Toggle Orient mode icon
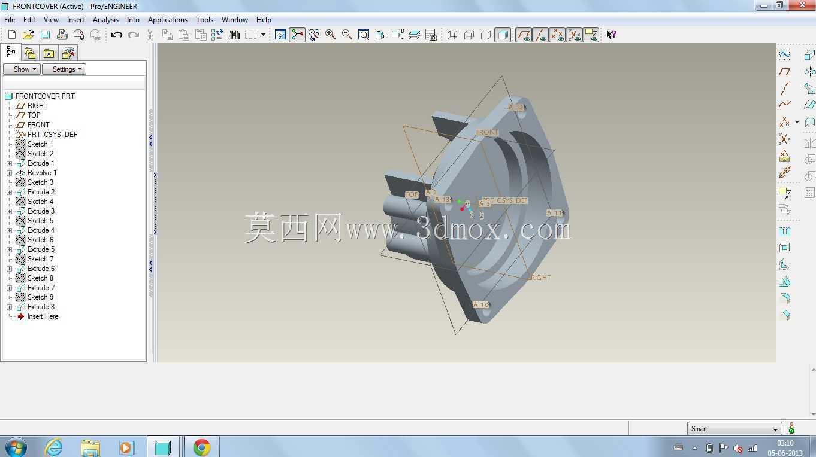 [313, 35]
